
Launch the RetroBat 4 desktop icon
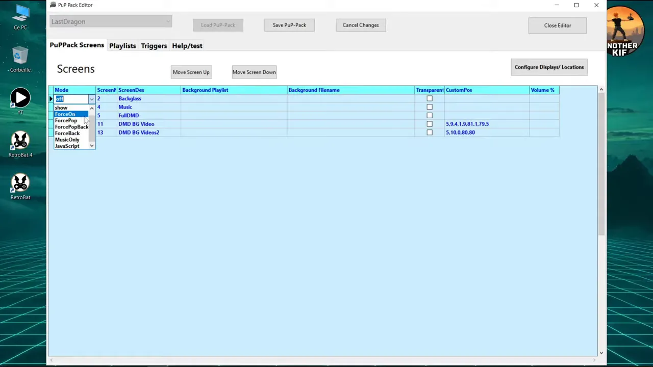coord(20,144)
